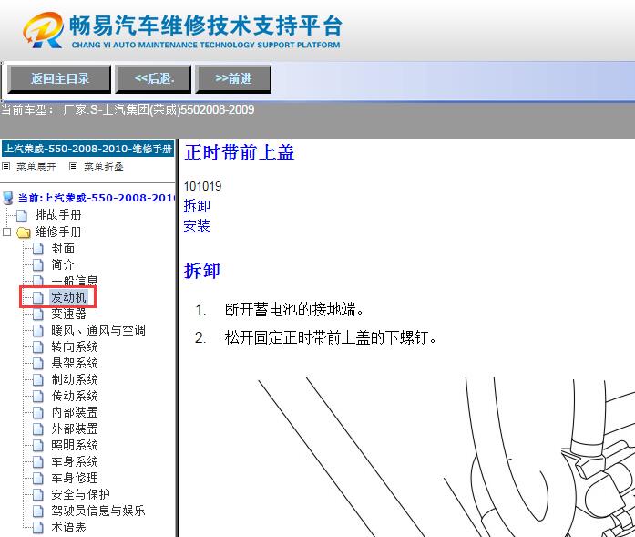Open the 变速器 tree item
This screenshot has width=635, height=537.
coord(68,314)
